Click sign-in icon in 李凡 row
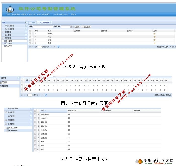The width and height of the screenshot is (176, 166). [x=154, y=43]
